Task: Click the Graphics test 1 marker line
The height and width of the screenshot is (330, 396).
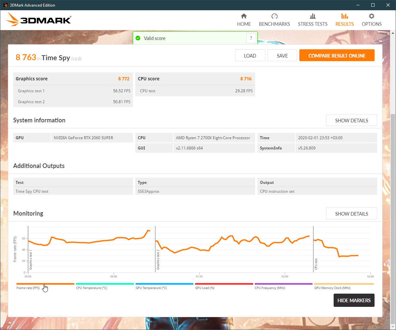Action: click(28, 249)
